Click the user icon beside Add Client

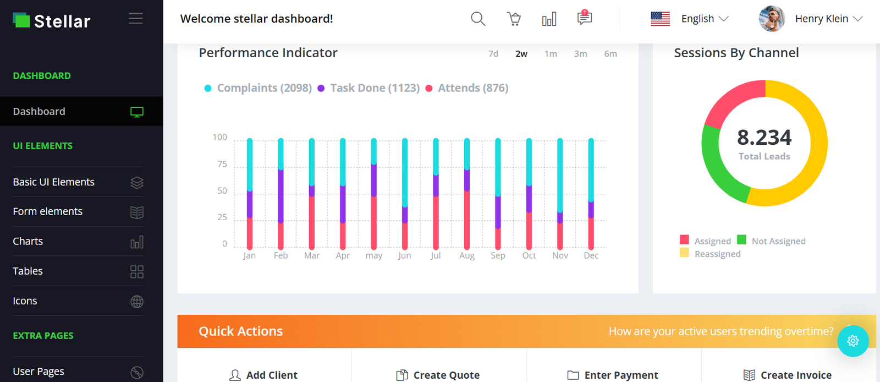click(x=235, y=375)
